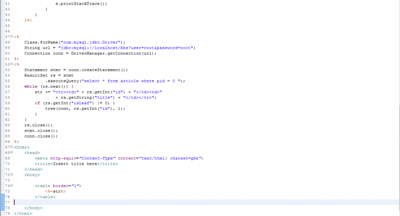Click the "while" keyword on line 56

pyautogui.click(x=30, y=86)
